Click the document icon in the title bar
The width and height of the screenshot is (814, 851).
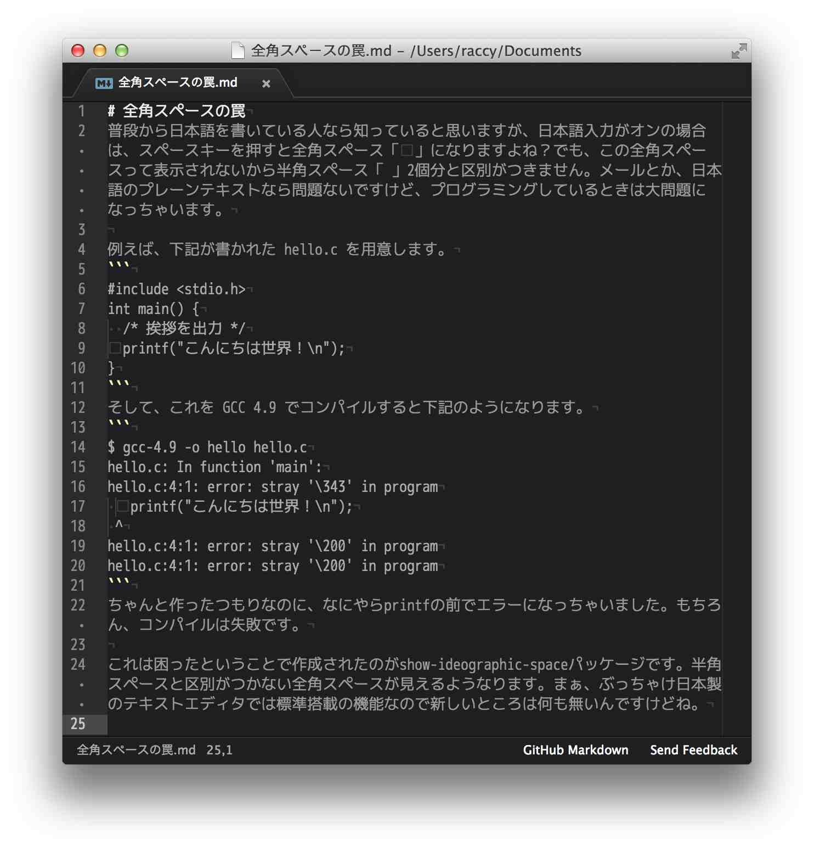coord(237,51)
